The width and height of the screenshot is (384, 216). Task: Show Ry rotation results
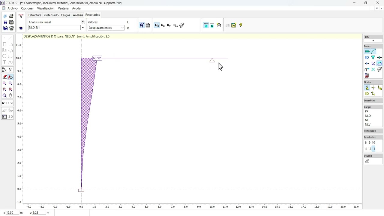tap(169, 25)
